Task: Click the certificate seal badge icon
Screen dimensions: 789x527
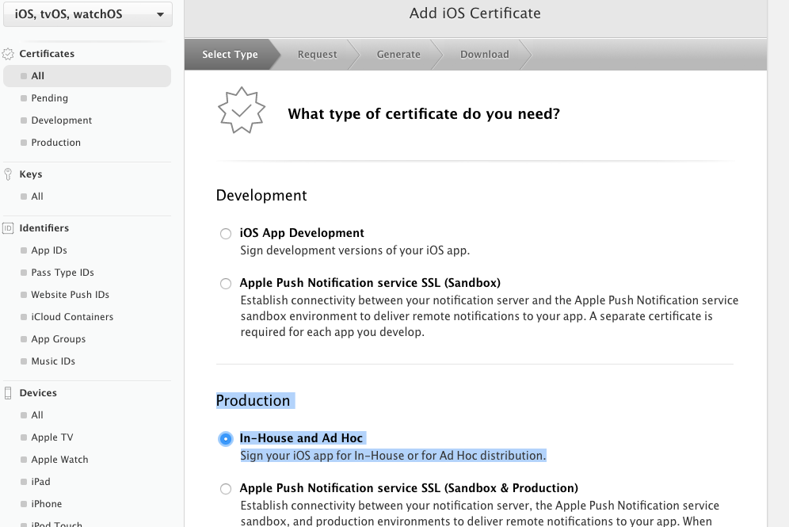Action: click(x=241, y=110)
